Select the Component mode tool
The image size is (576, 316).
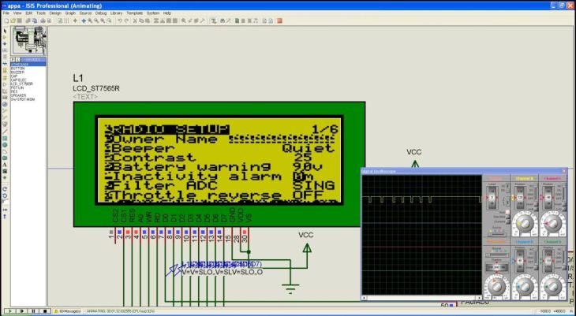pyautogui.click(x=6, y=37)
